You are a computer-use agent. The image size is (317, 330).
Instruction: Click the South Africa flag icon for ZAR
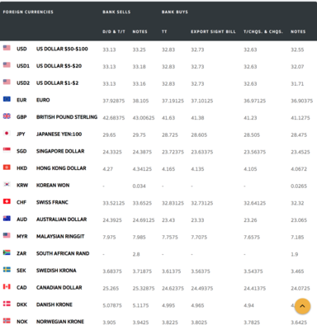coord(7,252)
